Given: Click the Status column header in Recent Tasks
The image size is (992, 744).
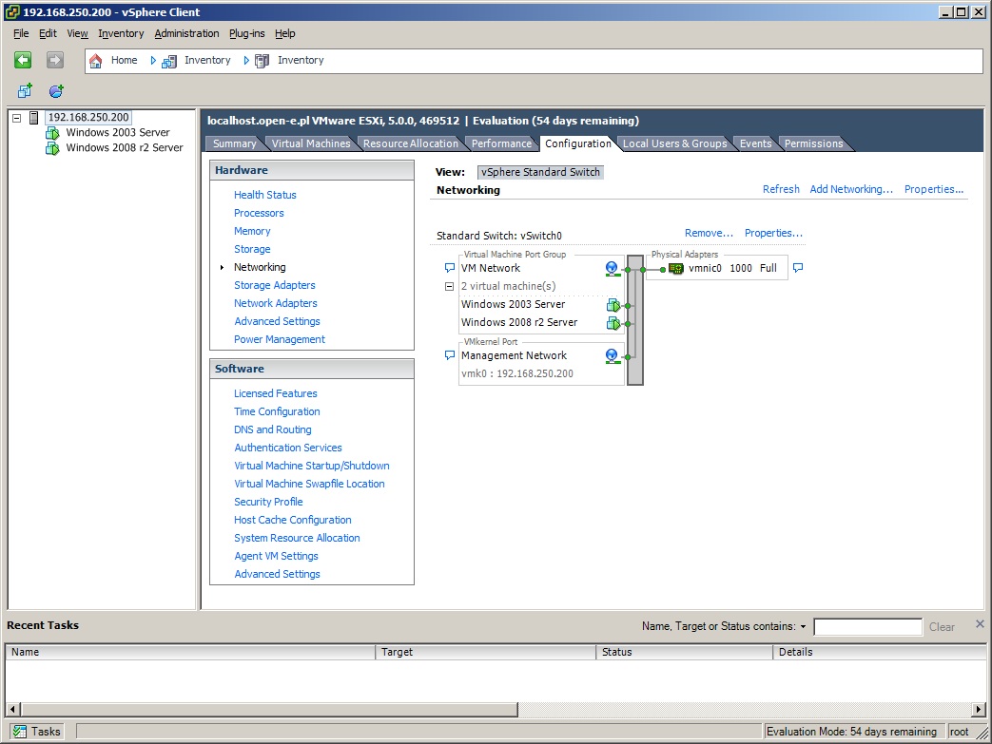Looking at the screenshot, I should pos(684,652).
